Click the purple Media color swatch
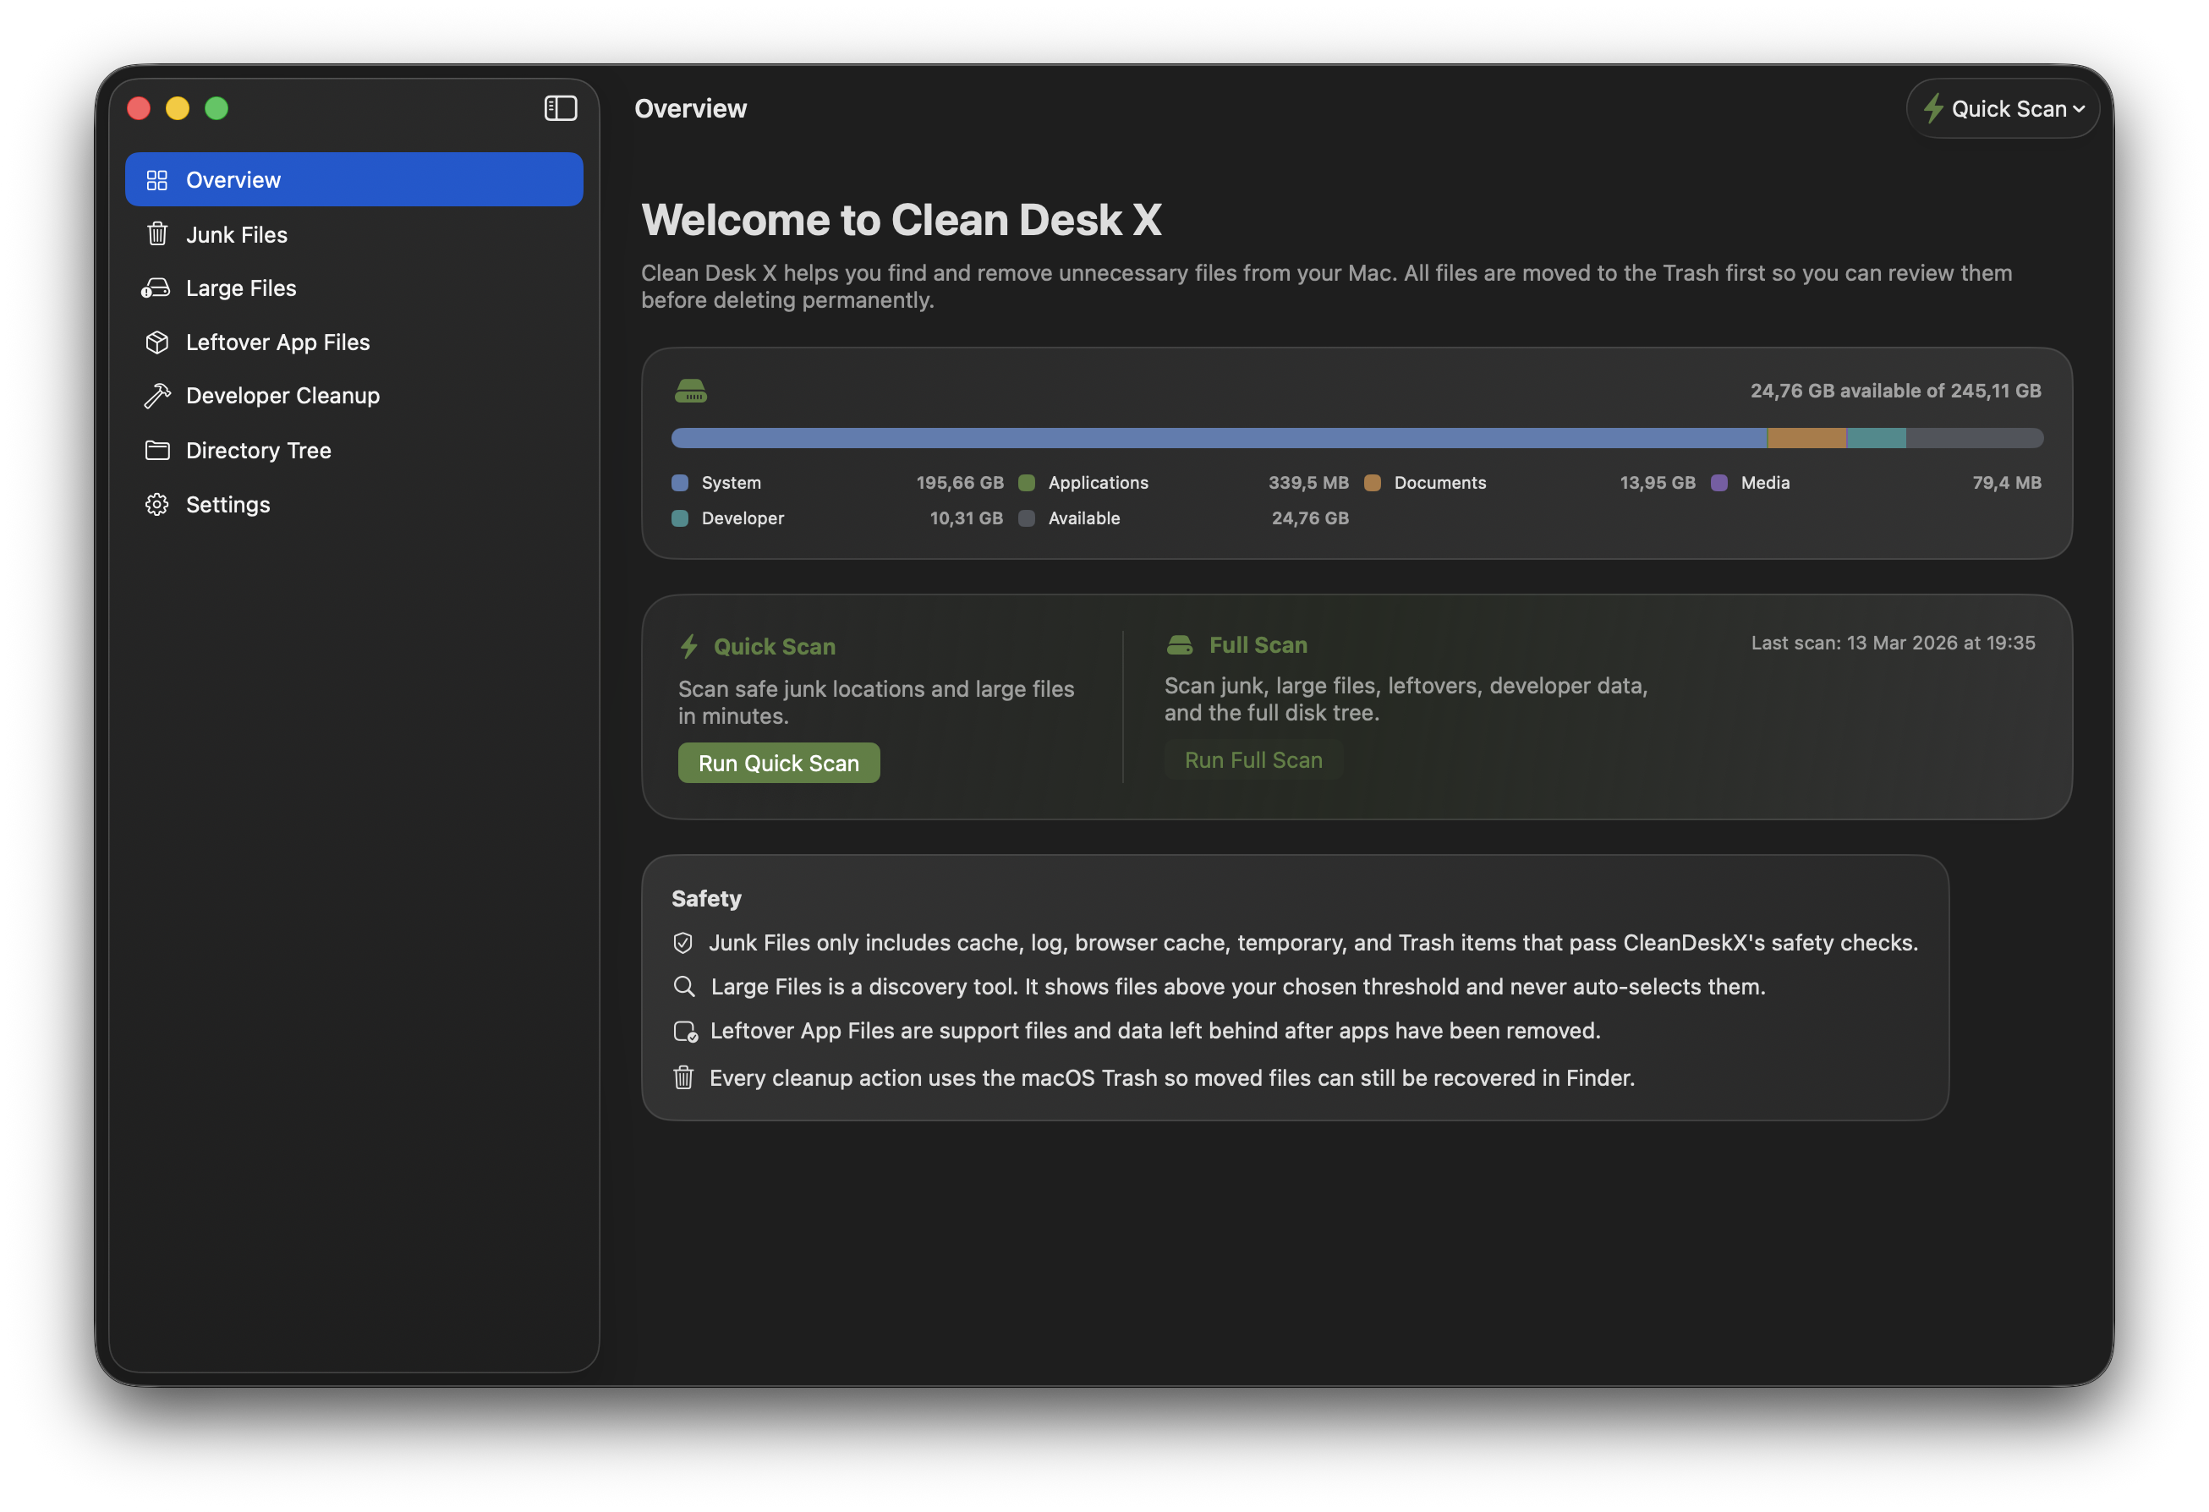The height and width of the screenshot is (1512, 2209). 1719,483
